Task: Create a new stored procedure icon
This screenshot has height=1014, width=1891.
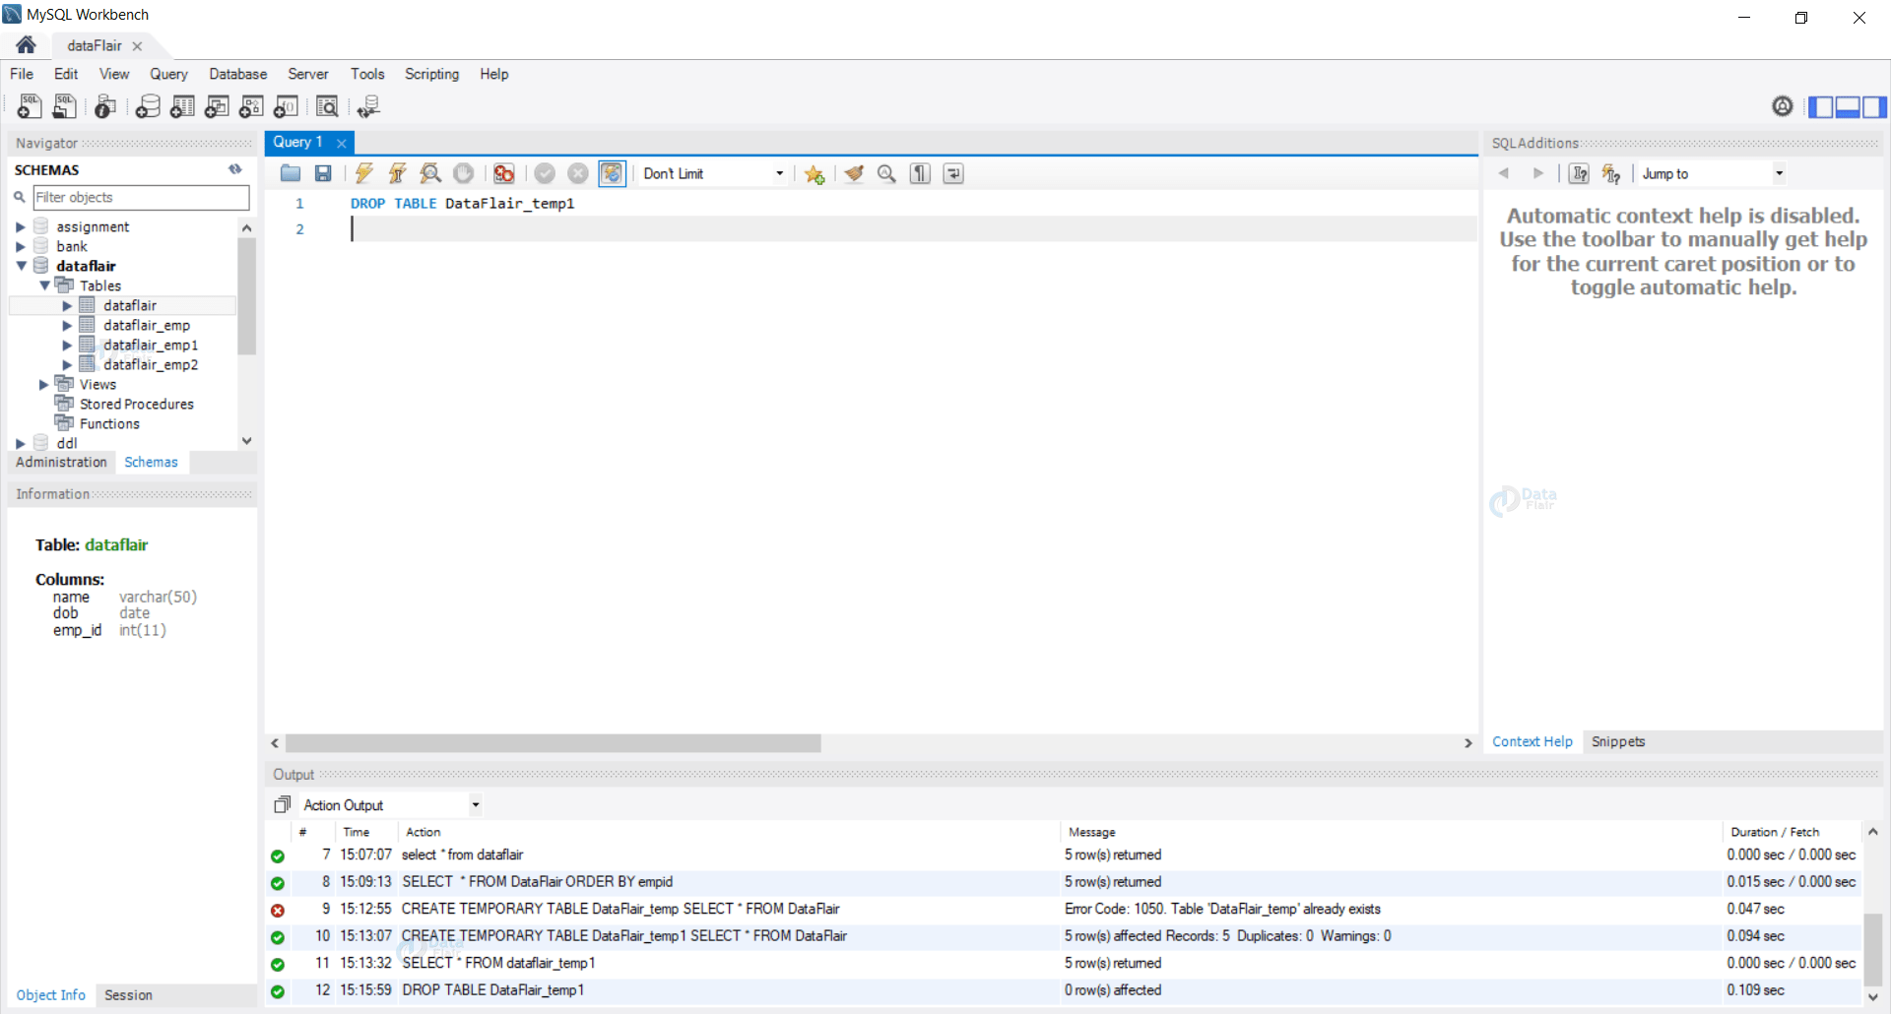Action: [251, 106]
